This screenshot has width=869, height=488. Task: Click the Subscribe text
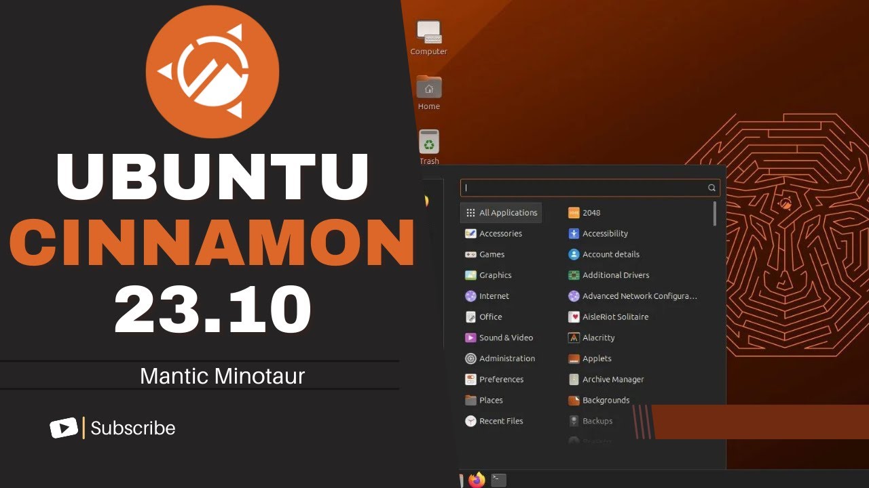point(133,428)
